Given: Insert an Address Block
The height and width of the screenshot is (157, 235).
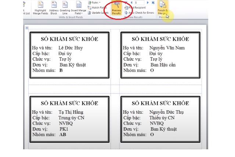Looking at the screenshot, I should pos(54,8).
